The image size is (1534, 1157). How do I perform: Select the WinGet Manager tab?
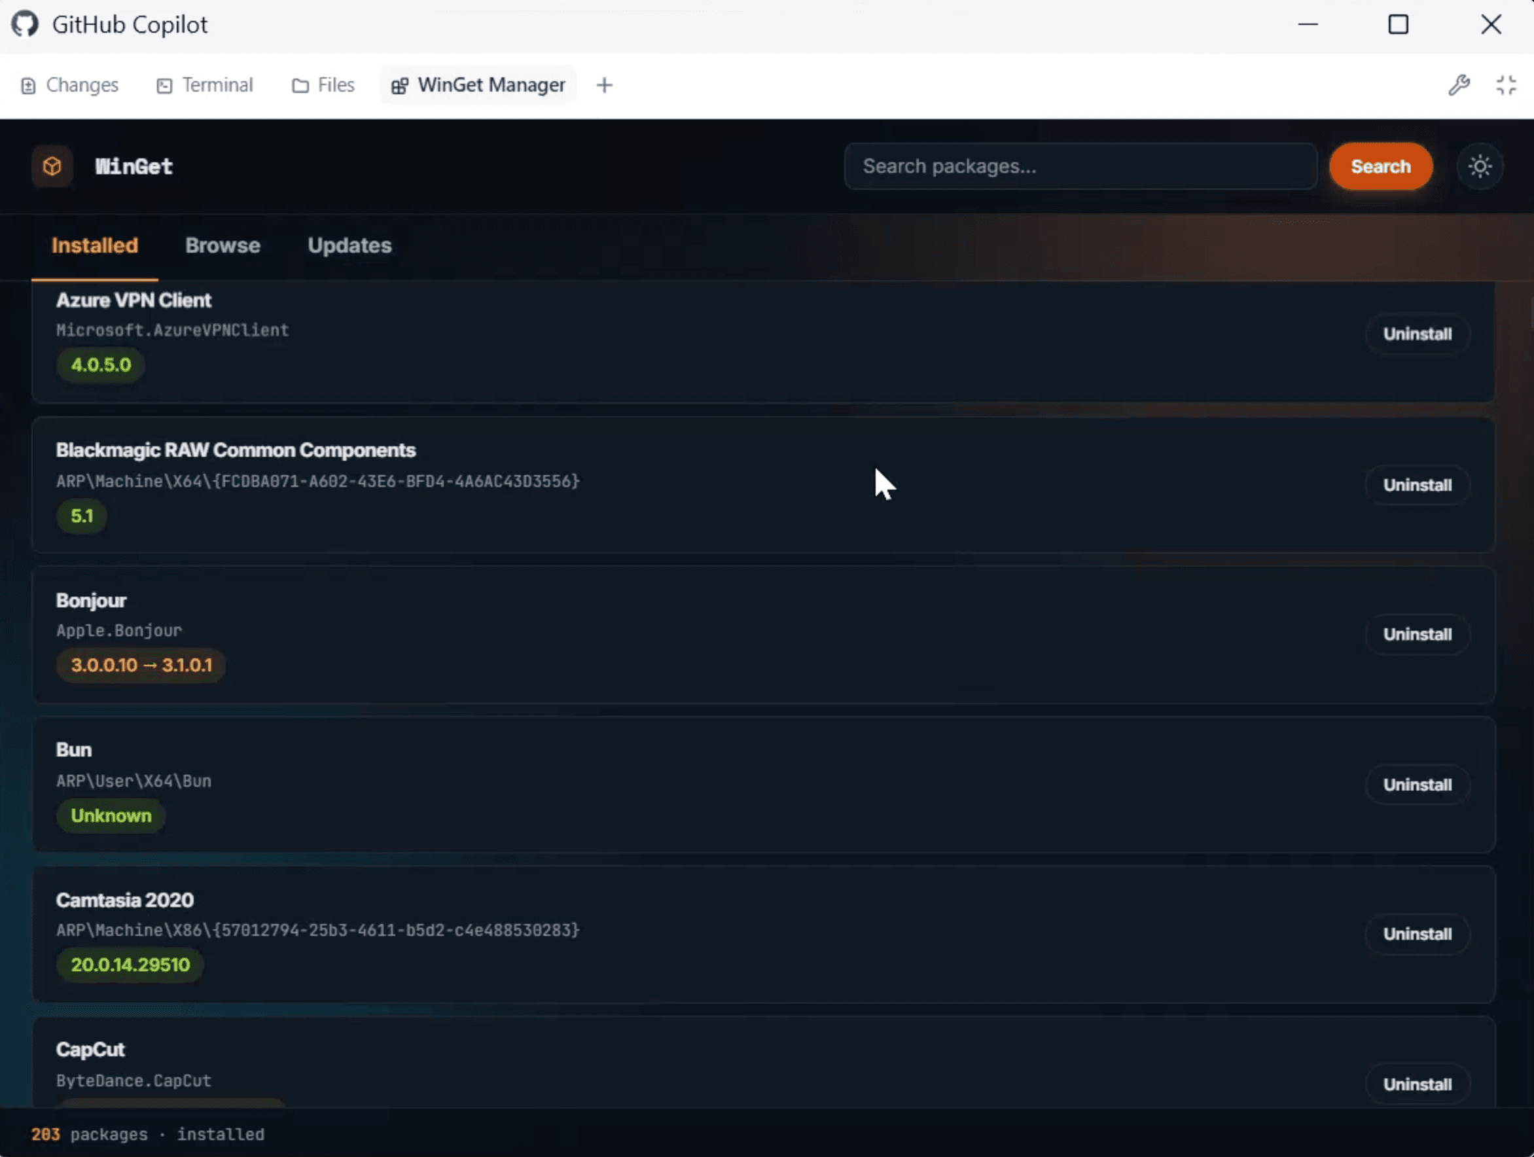click(478, 84)
